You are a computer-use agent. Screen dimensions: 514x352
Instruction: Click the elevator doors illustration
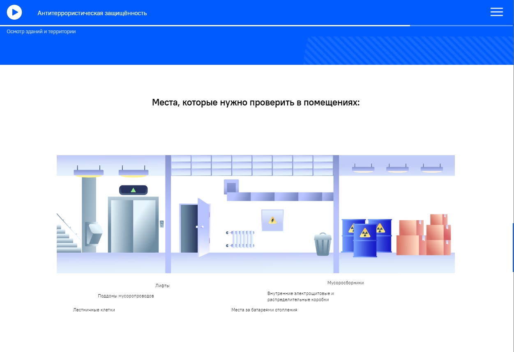click(x=133, y=226)
